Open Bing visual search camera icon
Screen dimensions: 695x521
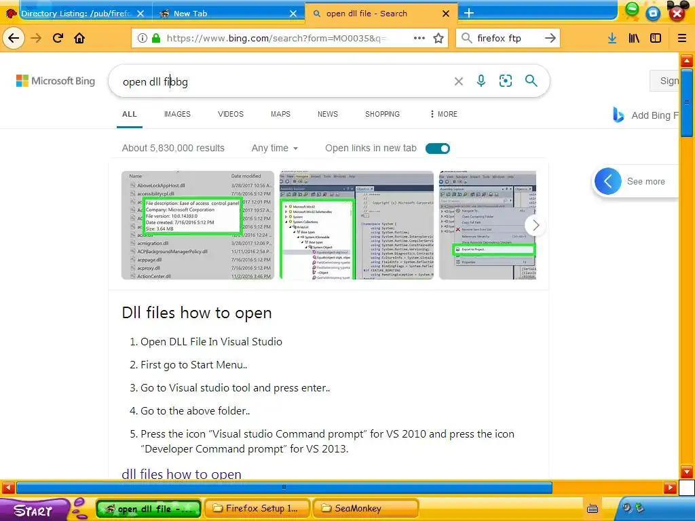point(505,81)
